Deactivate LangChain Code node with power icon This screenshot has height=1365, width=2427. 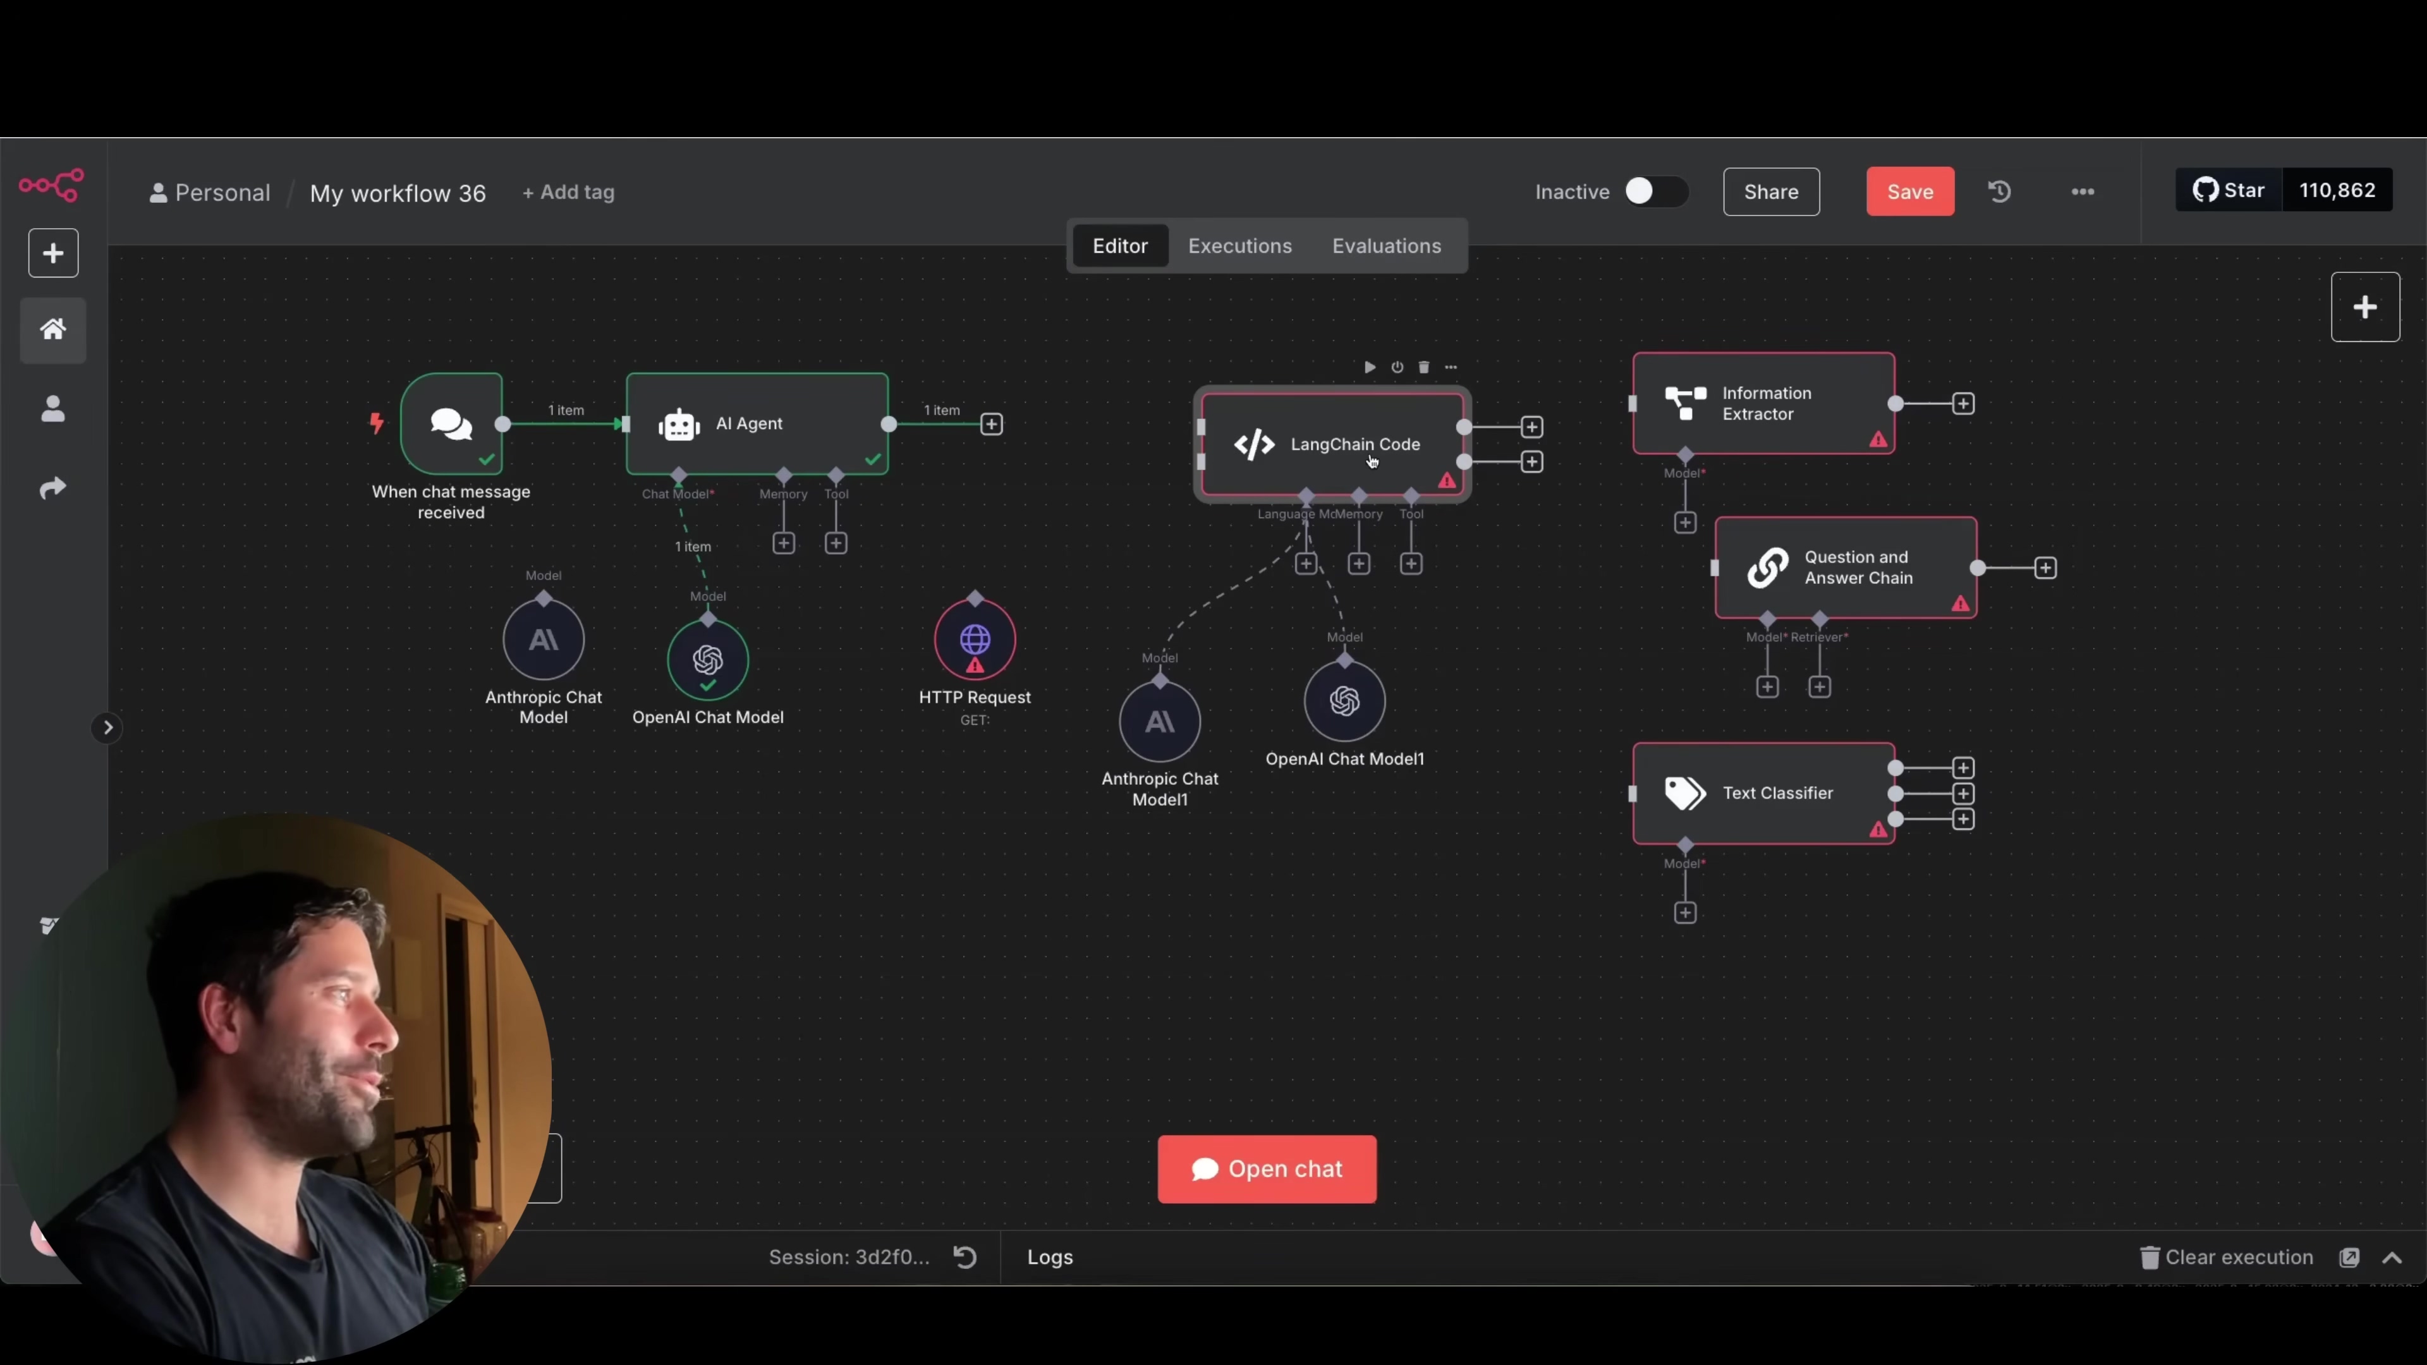[x=1397, y=367]
